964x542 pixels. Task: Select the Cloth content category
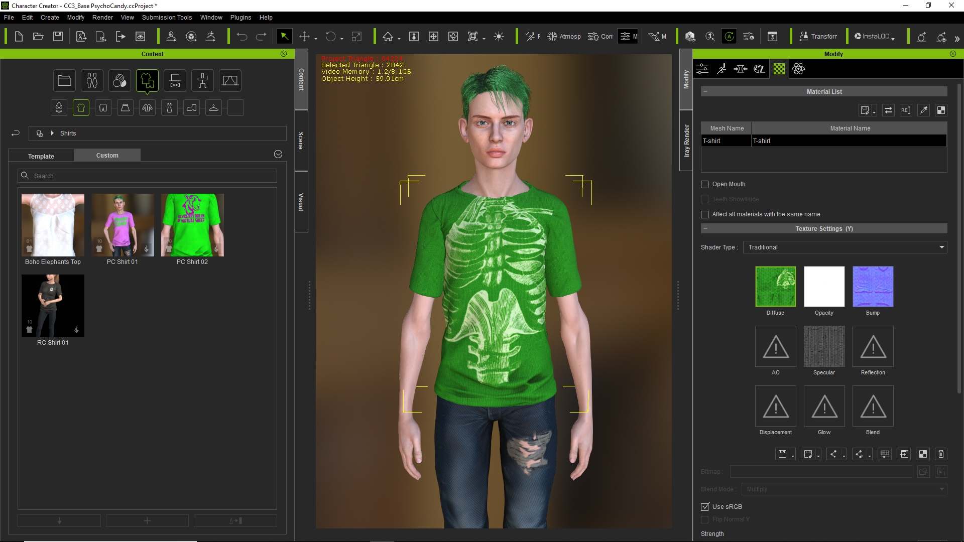point(147,81)
